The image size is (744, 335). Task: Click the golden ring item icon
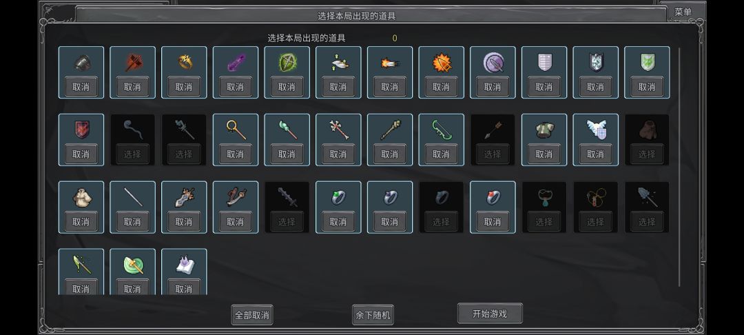click(184, 62)
